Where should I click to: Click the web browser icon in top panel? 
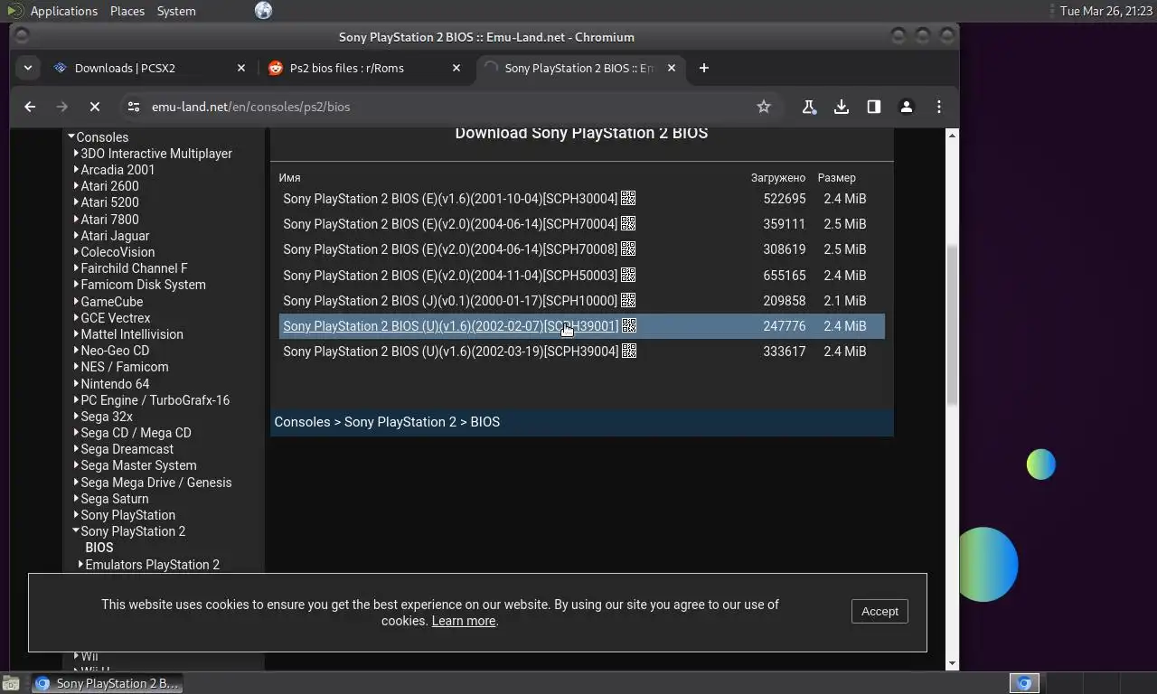click(x=263, y=11)
